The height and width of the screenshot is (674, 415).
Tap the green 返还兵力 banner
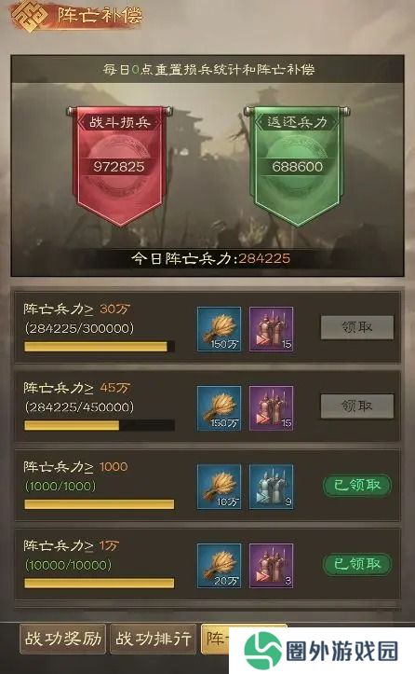click(x=297, y=166)
